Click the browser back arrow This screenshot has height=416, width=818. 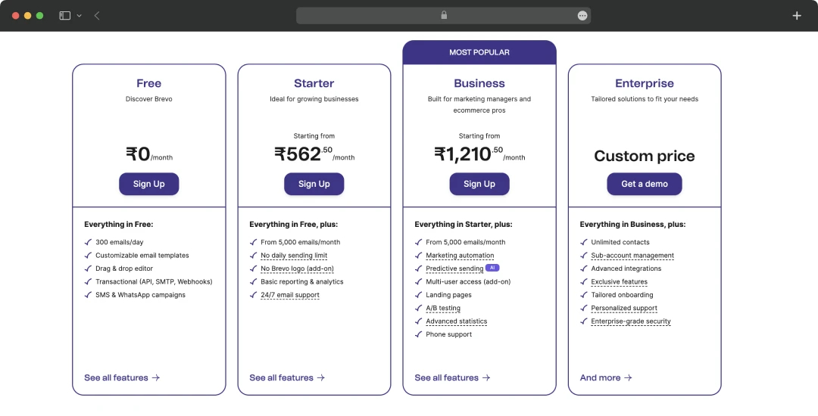97,15
